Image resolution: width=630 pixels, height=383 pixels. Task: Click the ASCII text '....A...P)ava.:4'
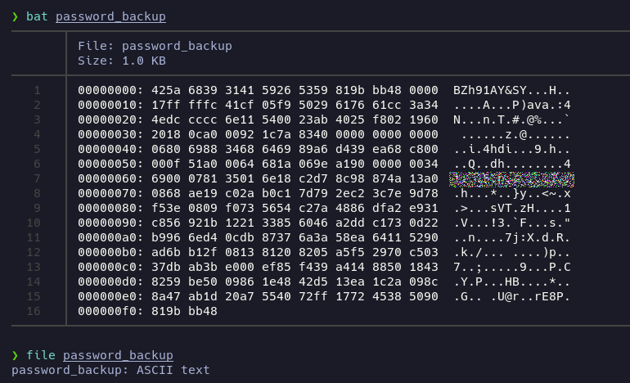(x=511, y=105)
